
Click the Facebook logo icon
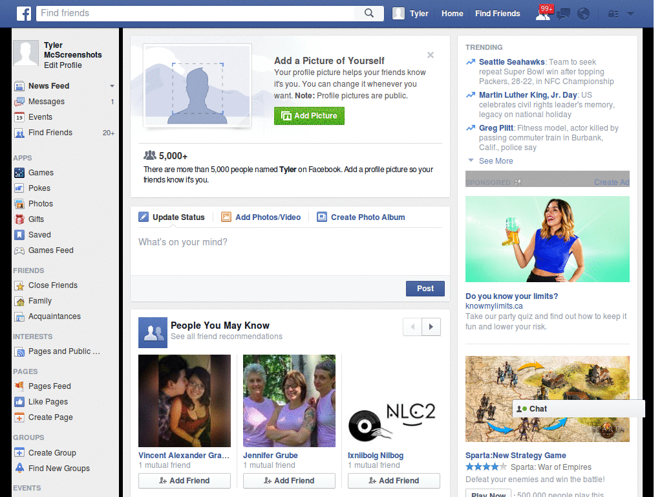pyautogui.click(x=24, y=14)
